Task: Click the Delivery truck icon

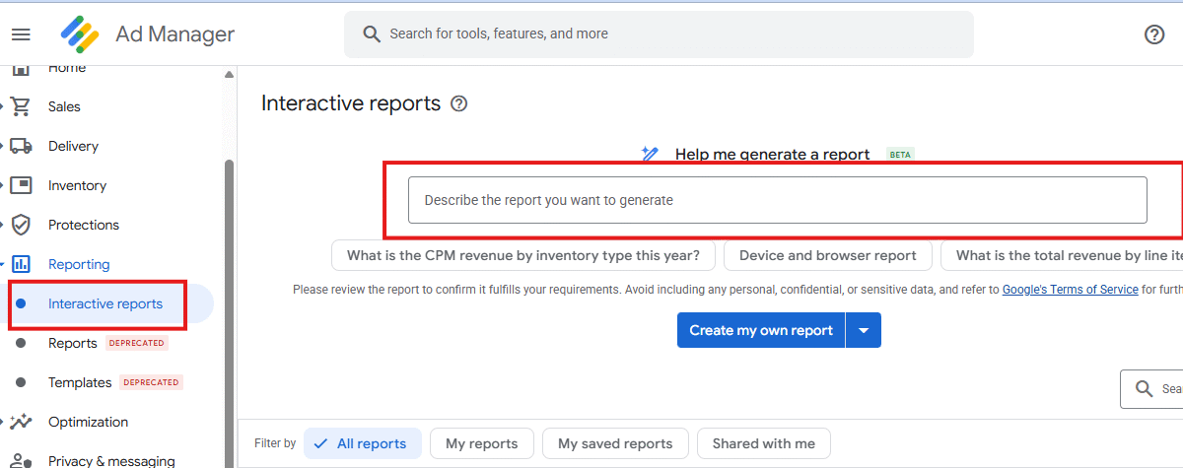Action: [x=21, y=146]
